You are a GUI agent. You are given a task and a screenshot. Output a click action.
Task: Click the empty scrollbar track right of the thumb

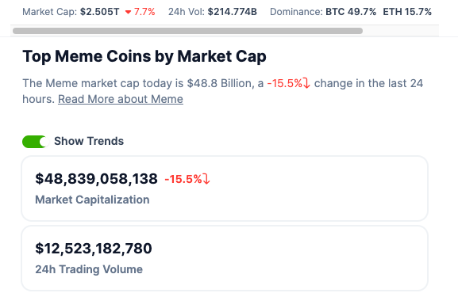(x=400, y=31)
